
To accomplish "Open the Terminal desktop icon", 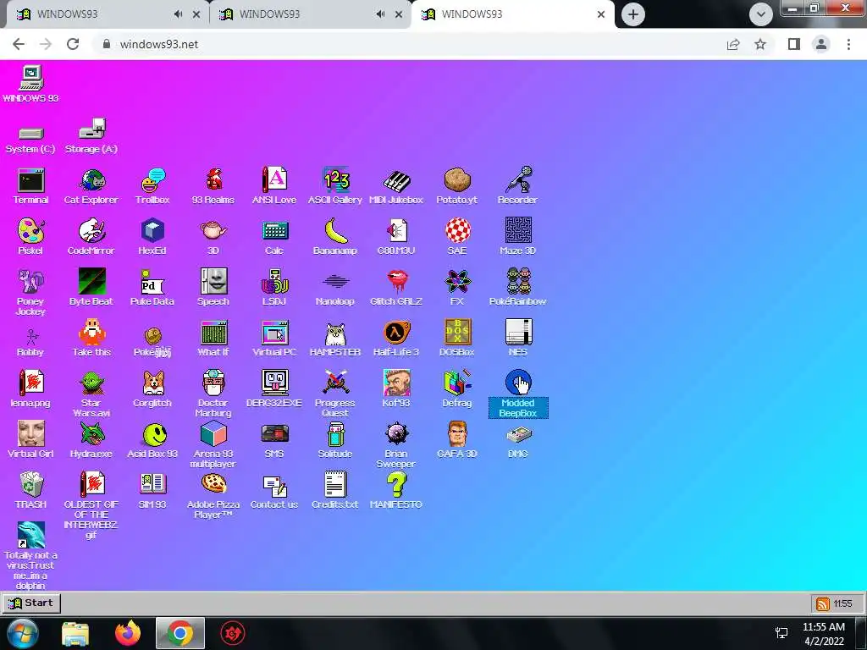I will [x=31, y=180].
